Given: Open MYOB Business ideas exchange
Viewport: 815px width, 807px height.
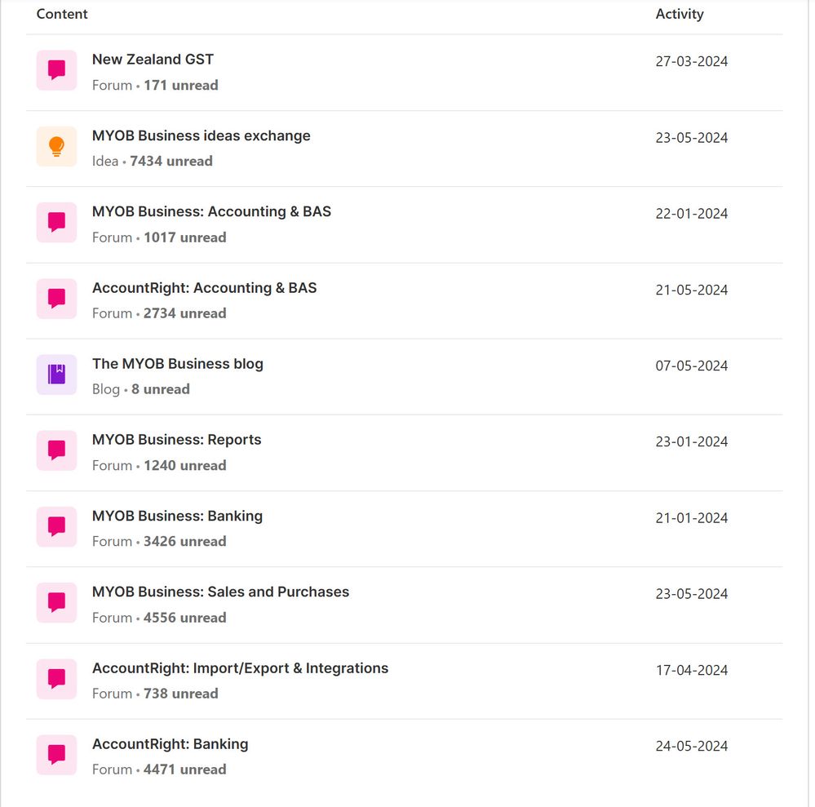Looking at the screenshot, I should click(x=201, y=135).
